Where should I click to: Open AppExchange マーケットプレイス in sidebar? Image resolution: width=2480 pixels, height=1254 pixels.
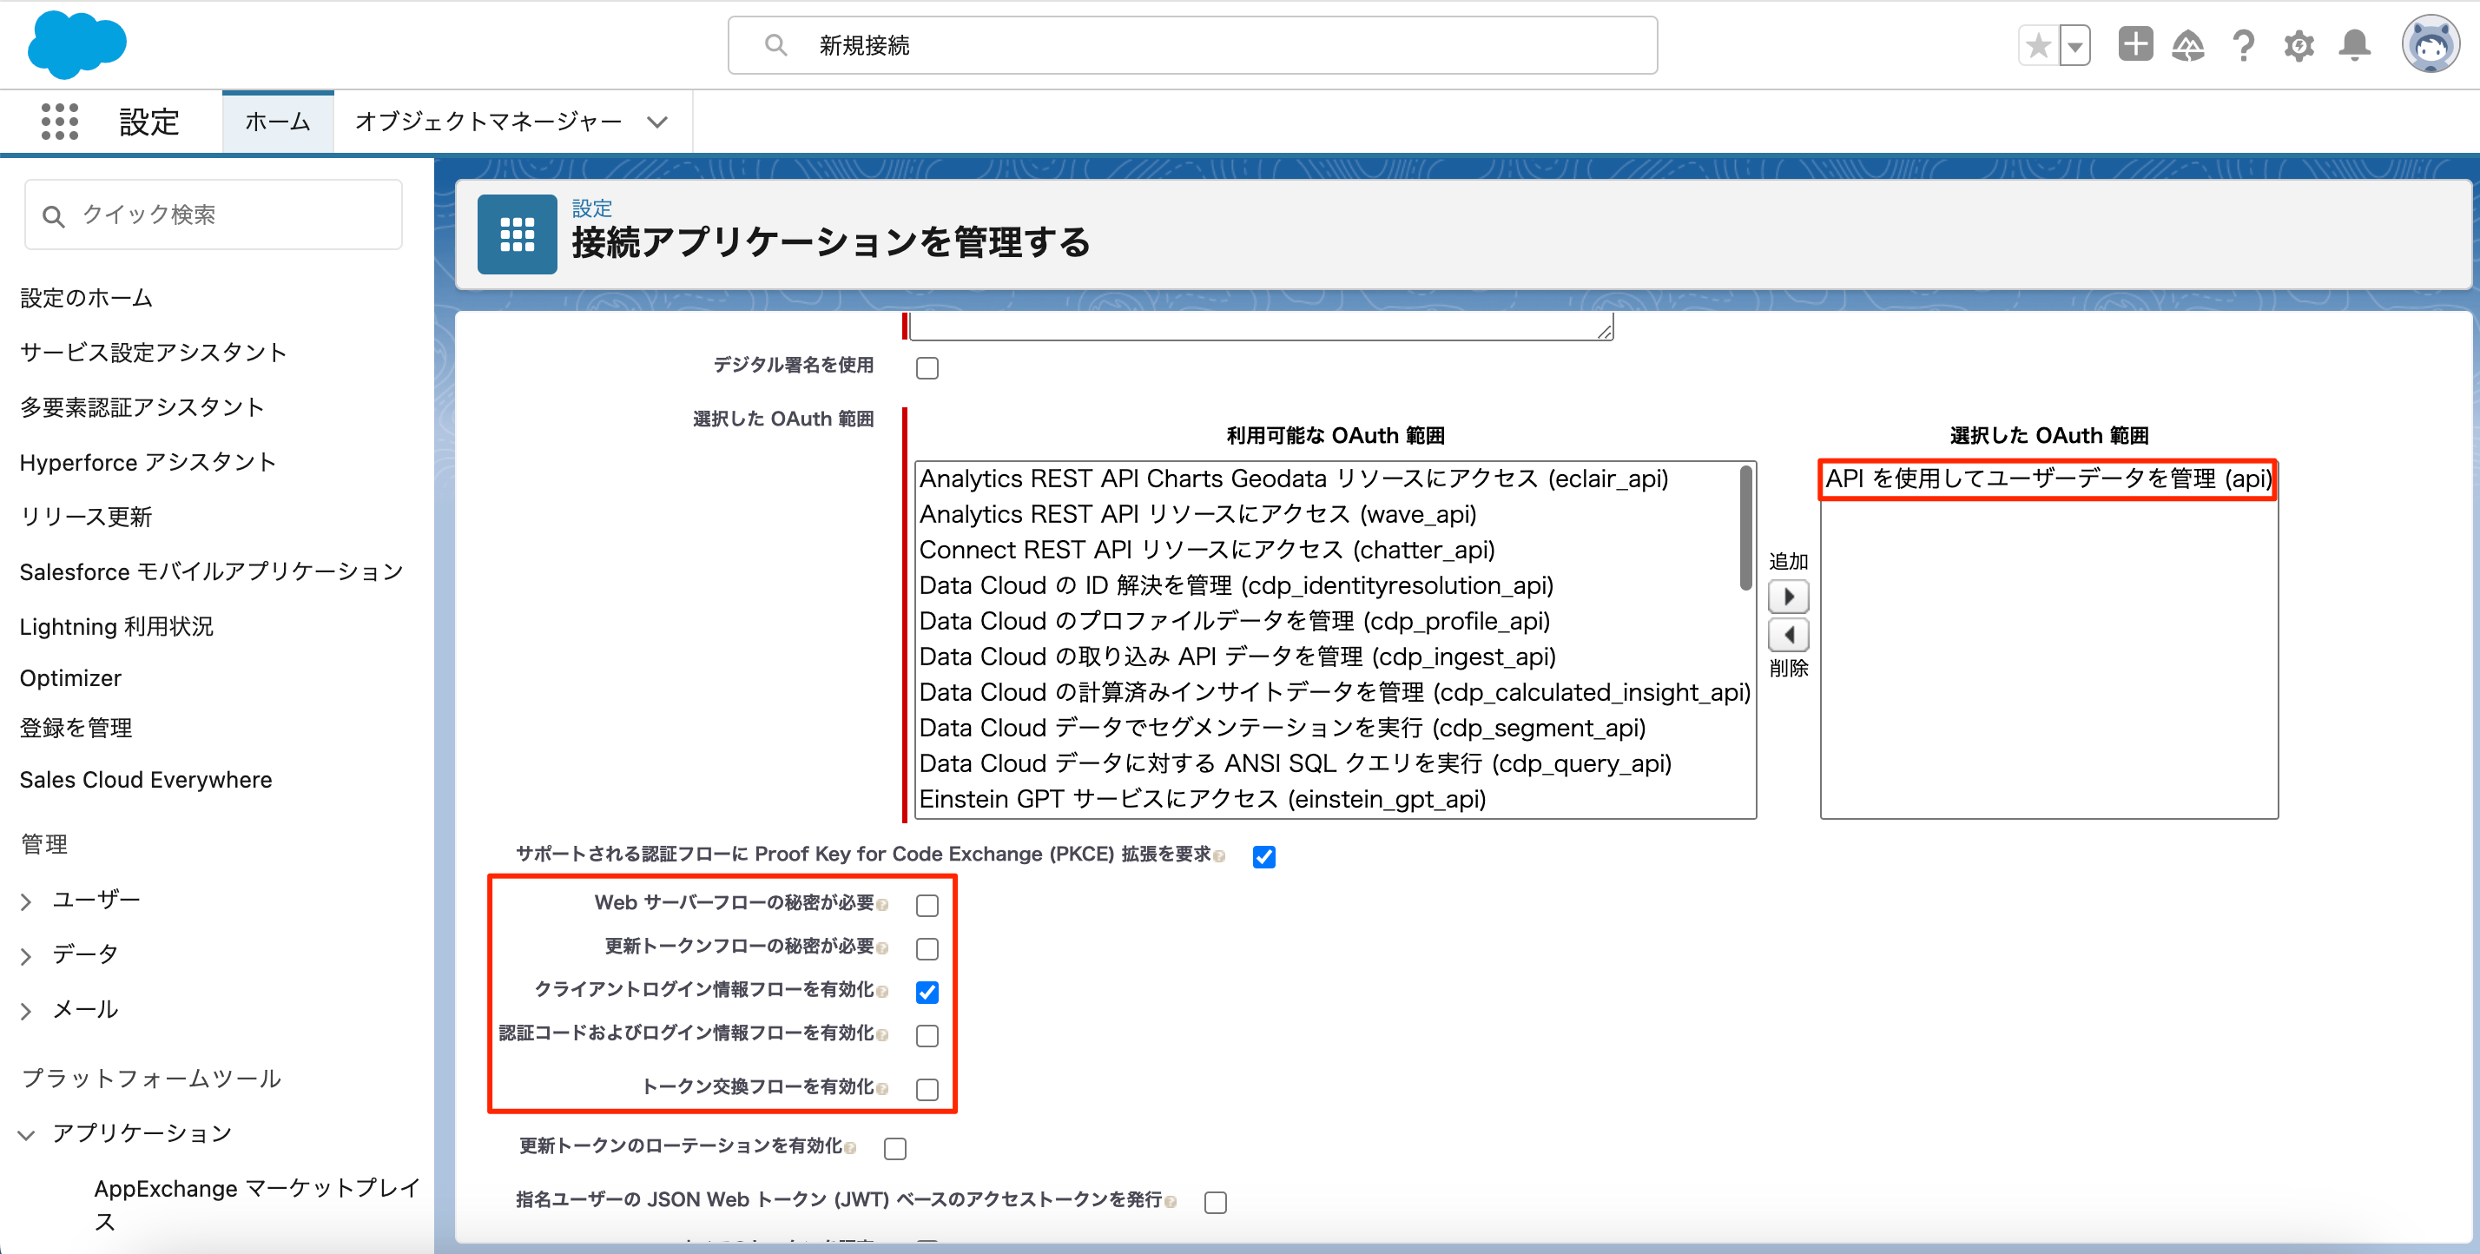pyautogui.click(x=256, y=1204)
